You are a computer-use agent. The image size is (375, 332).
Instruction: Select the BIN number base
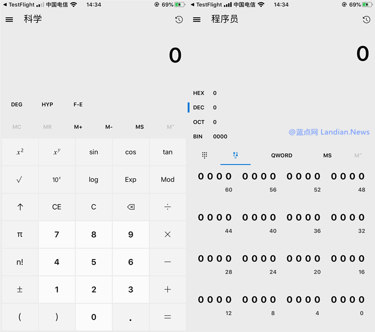pyautogui.click(x=199, y=137)
